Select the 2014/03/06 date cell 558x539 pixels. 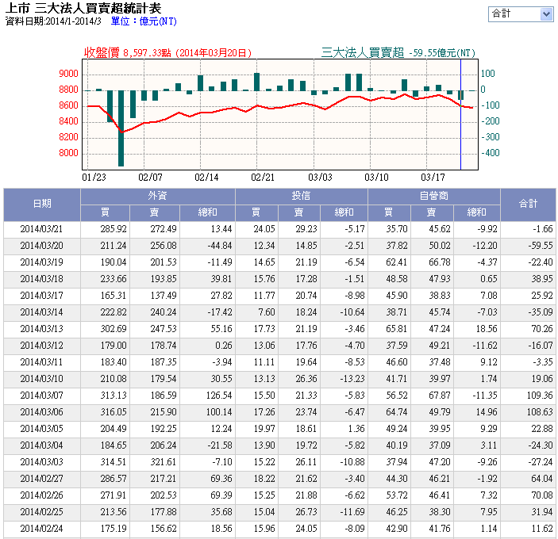point(41,412)
